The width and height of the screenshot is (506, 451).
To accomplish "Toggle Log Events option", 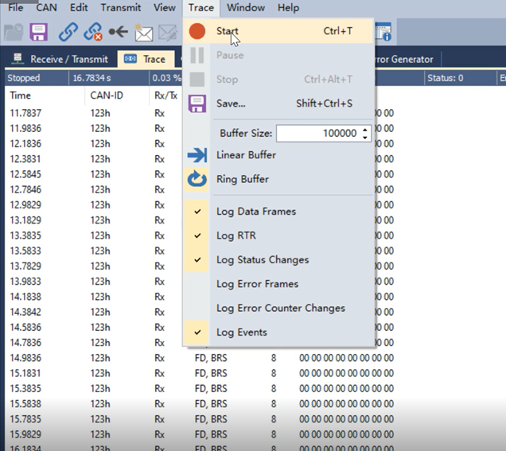I will pyautogui.click(x=278, y=332).
